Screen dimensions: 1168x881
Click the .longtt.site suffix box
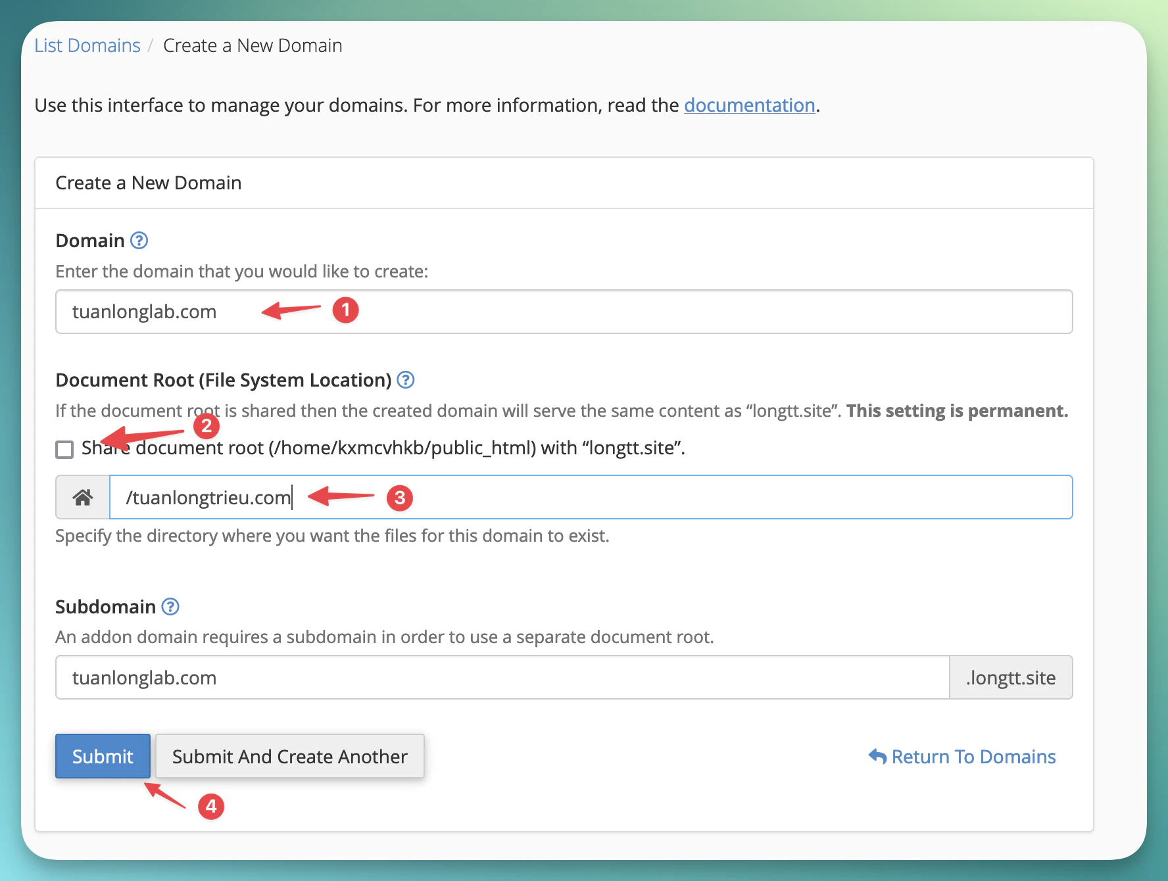click(x=1011, y=678)
